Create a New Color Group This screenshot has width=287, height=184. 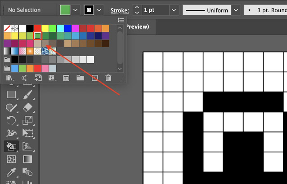click(80, 78)
